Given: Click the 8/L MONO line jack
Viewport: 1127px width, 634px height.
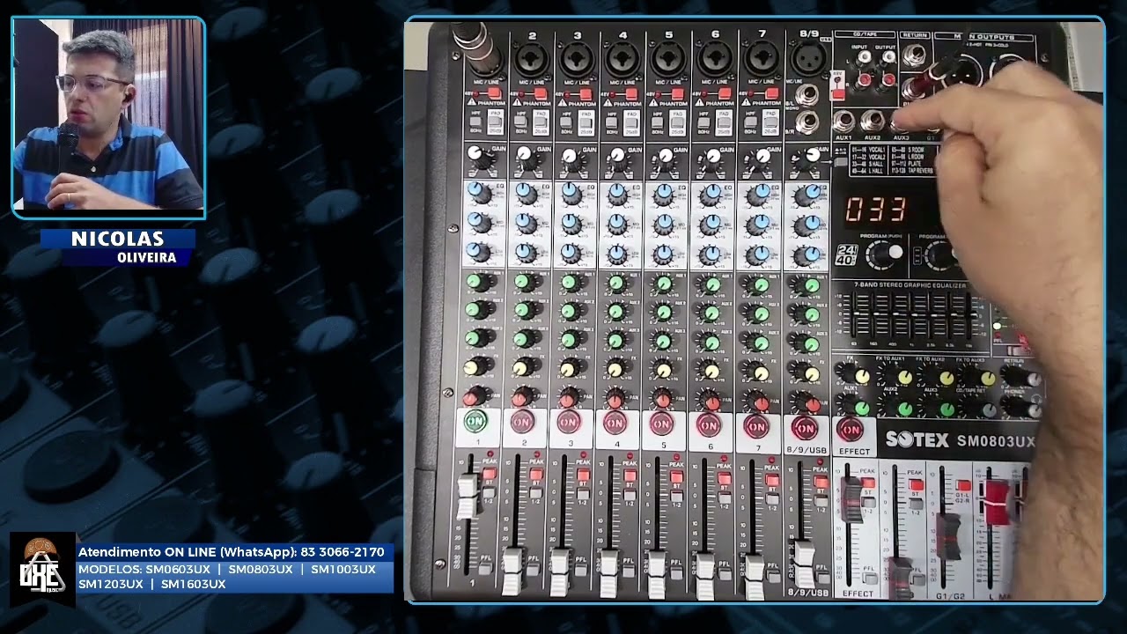Looking at the screenshot, I should 807,93.
